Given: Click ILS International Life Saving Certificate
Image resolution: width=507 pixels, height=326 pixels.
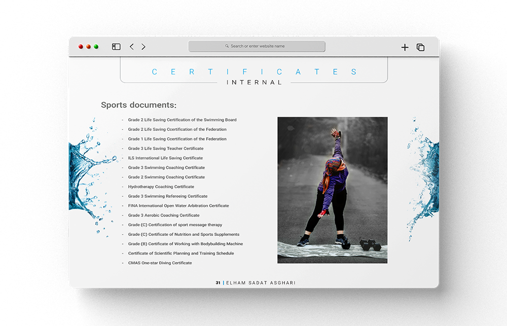Looking at the screenshot, I should pos(165,158).
